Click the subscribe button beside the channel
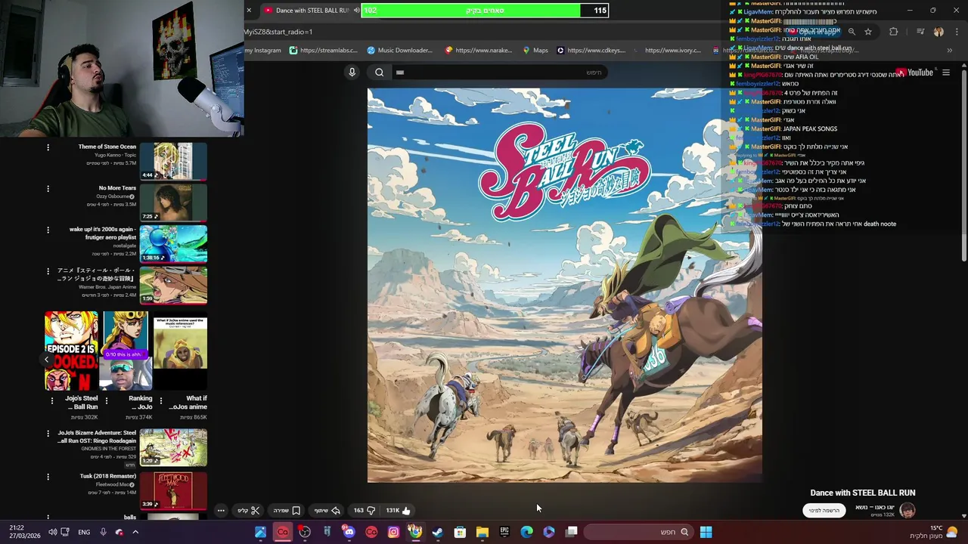Screen dimensions: 968x544 tap(824, 511)
